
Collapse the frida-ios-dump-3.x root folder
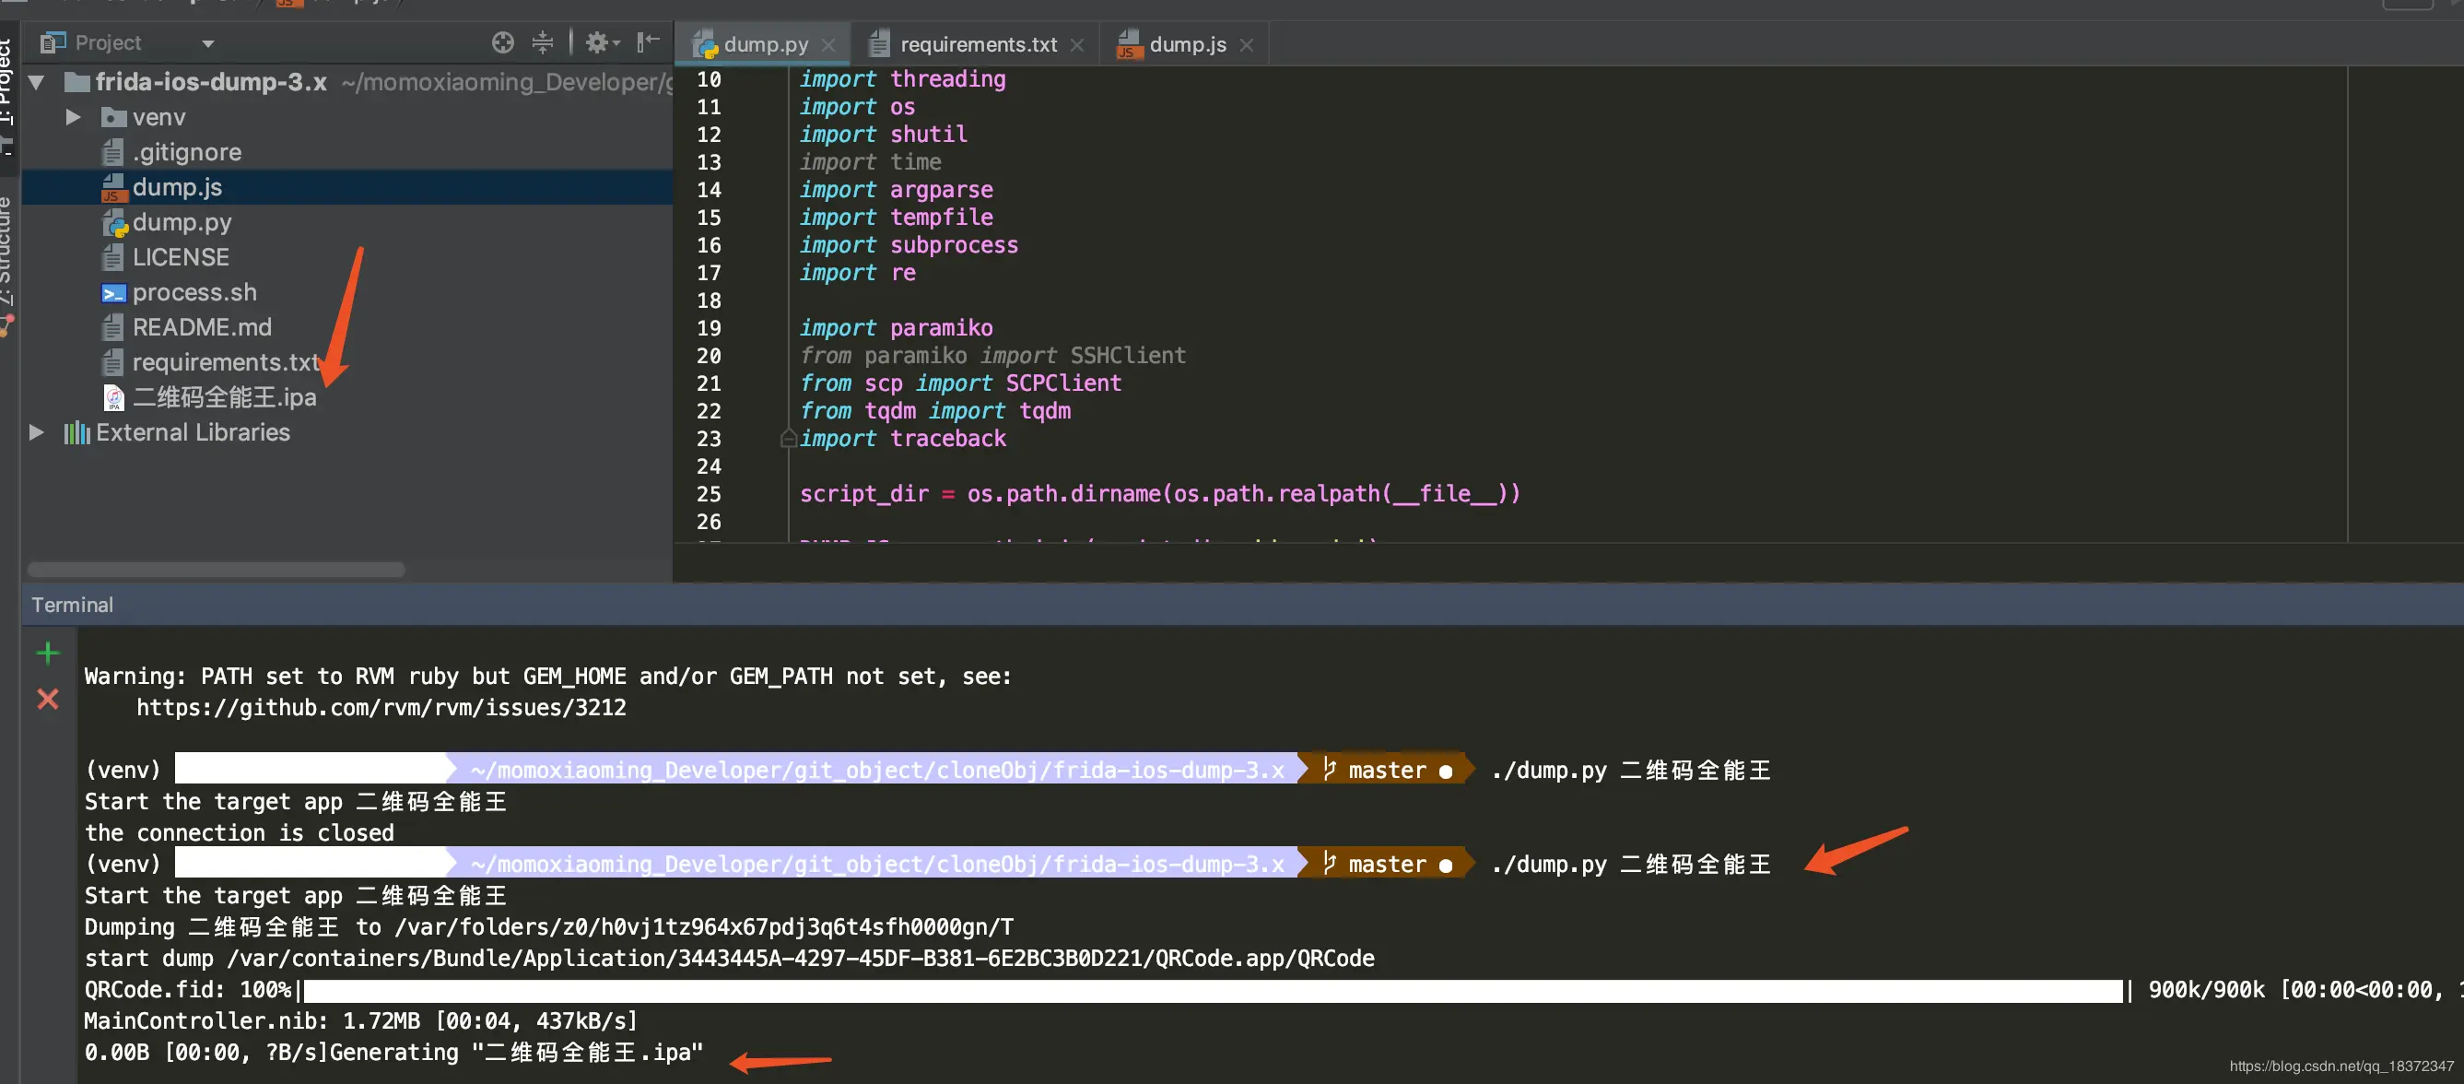36,82
